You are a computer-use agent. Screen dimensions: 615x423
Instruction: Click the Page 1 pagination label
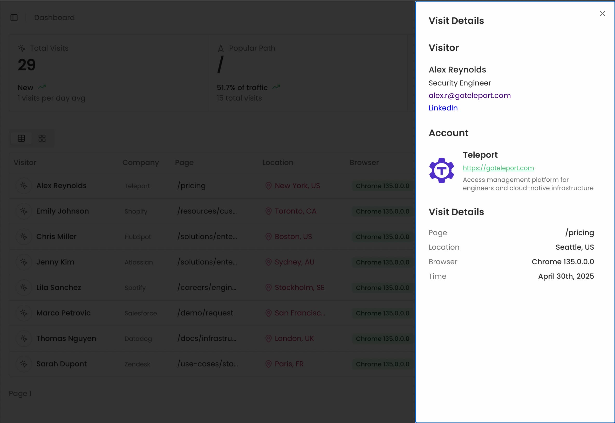click(x=20, y=394)
